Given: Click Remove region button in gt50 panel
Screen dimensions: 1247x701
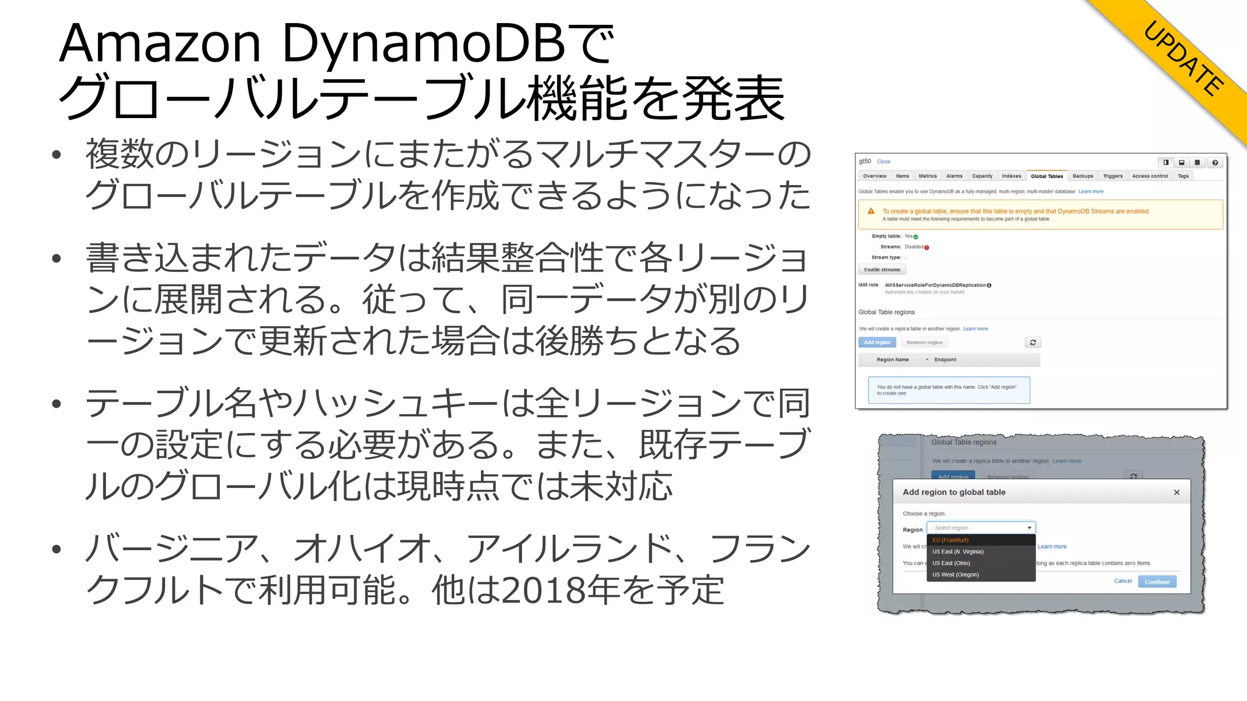Looking at the screenshot, I should (x=924, y=343).
